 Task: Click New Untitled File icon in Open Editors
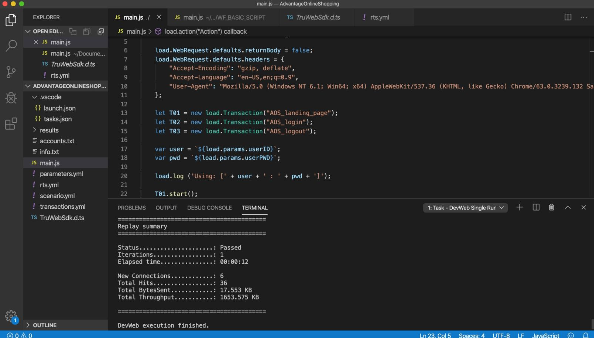pyautogui.click(x=73, y=31)
